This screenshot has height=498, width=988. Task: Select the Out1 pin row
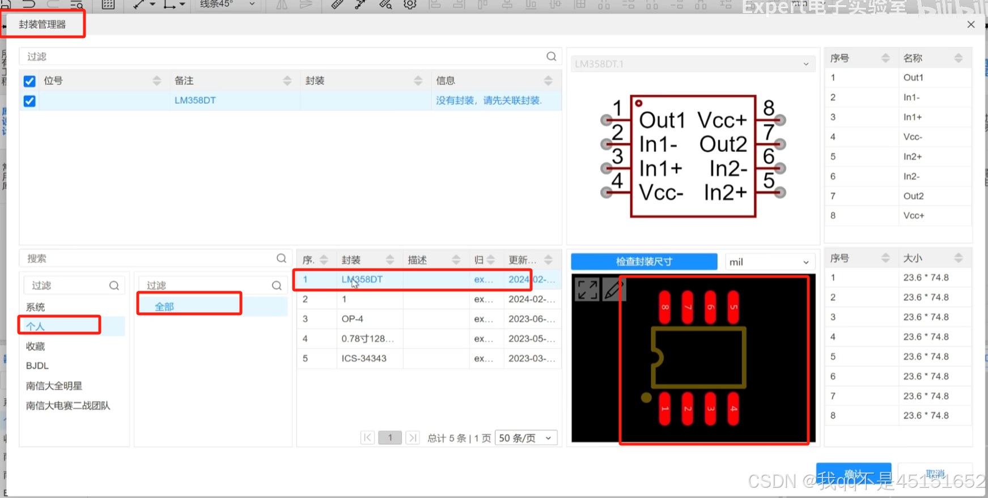(x=898, y=78)
